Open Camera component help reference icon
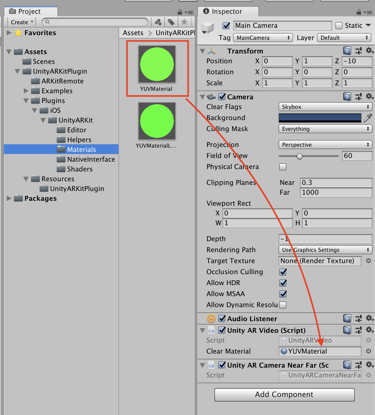The width and height of the screenshot is (375, 415). pos(347,97)
